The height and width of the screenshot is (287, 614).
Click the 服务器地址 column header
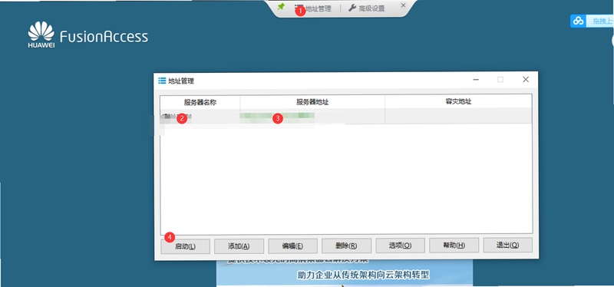tap(312, 102)
